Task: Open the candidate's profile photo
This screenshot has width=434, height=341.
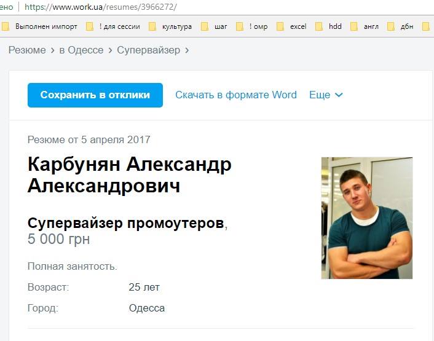Action: coord(367,218)
